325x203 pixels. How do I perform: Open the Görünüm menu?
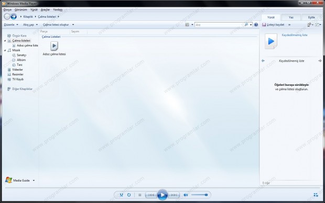pyautogui.click(x=21, y=10)
